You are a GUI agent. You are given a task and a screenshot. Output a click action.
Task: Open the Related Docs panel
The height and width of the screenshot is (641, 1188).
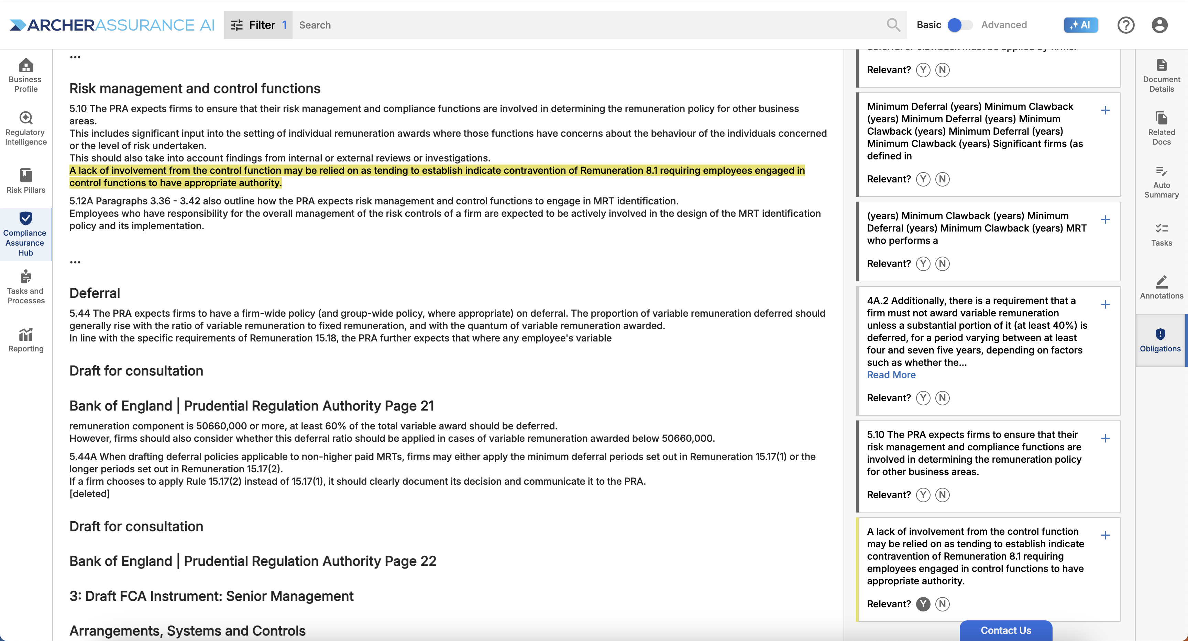tap(1161, 128)
